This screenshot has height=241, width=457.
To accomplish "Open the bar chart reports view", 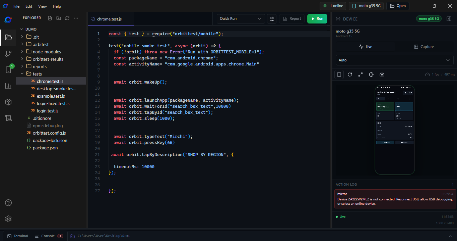I will click(x=8, y=86).
